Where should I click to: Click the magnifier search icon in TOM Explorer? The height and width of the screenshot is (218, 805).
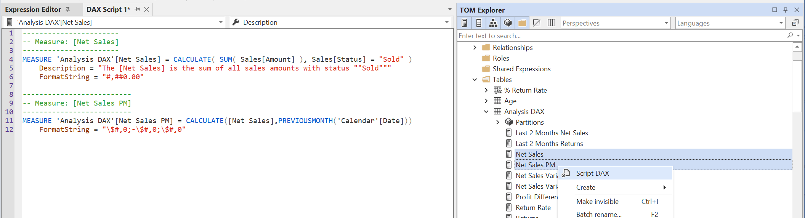coord(790,35)
